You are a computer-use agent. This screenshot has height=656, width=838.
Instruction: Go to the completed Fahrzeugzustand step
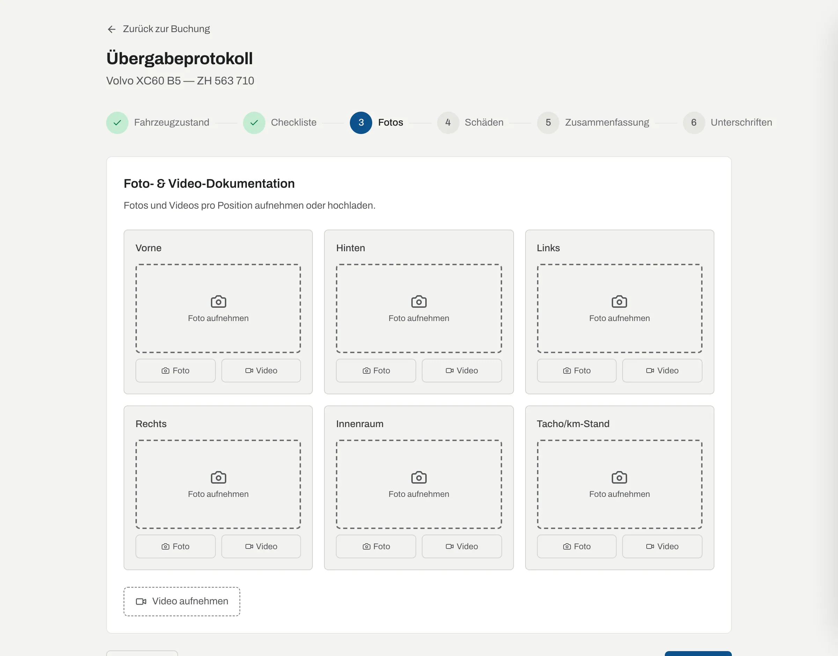[x=157, y=122]
